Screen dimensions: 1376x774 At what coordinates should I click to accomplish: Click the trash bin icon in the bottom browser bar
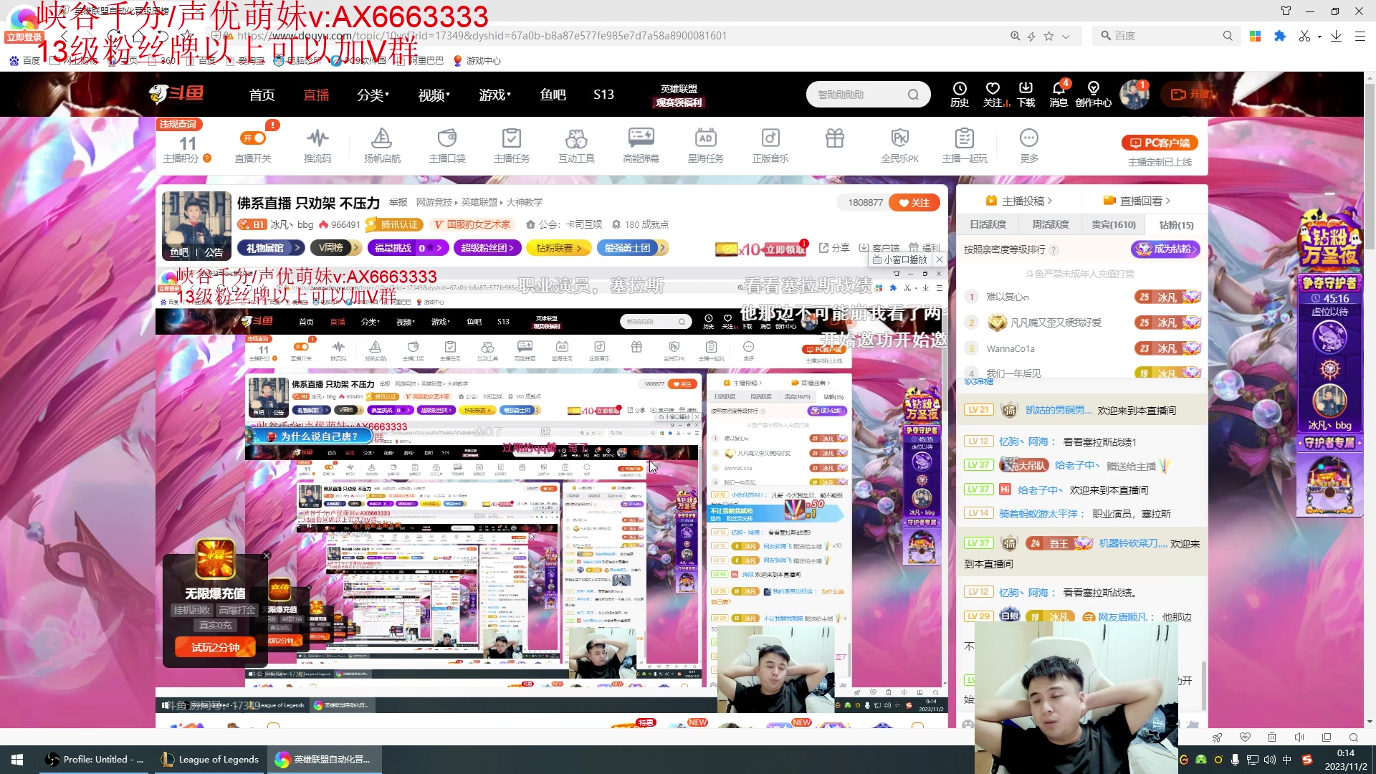coord(1272,737)
